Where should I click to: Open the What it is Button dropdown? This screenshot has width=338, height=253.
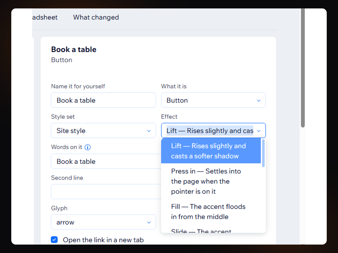(213, 100)
